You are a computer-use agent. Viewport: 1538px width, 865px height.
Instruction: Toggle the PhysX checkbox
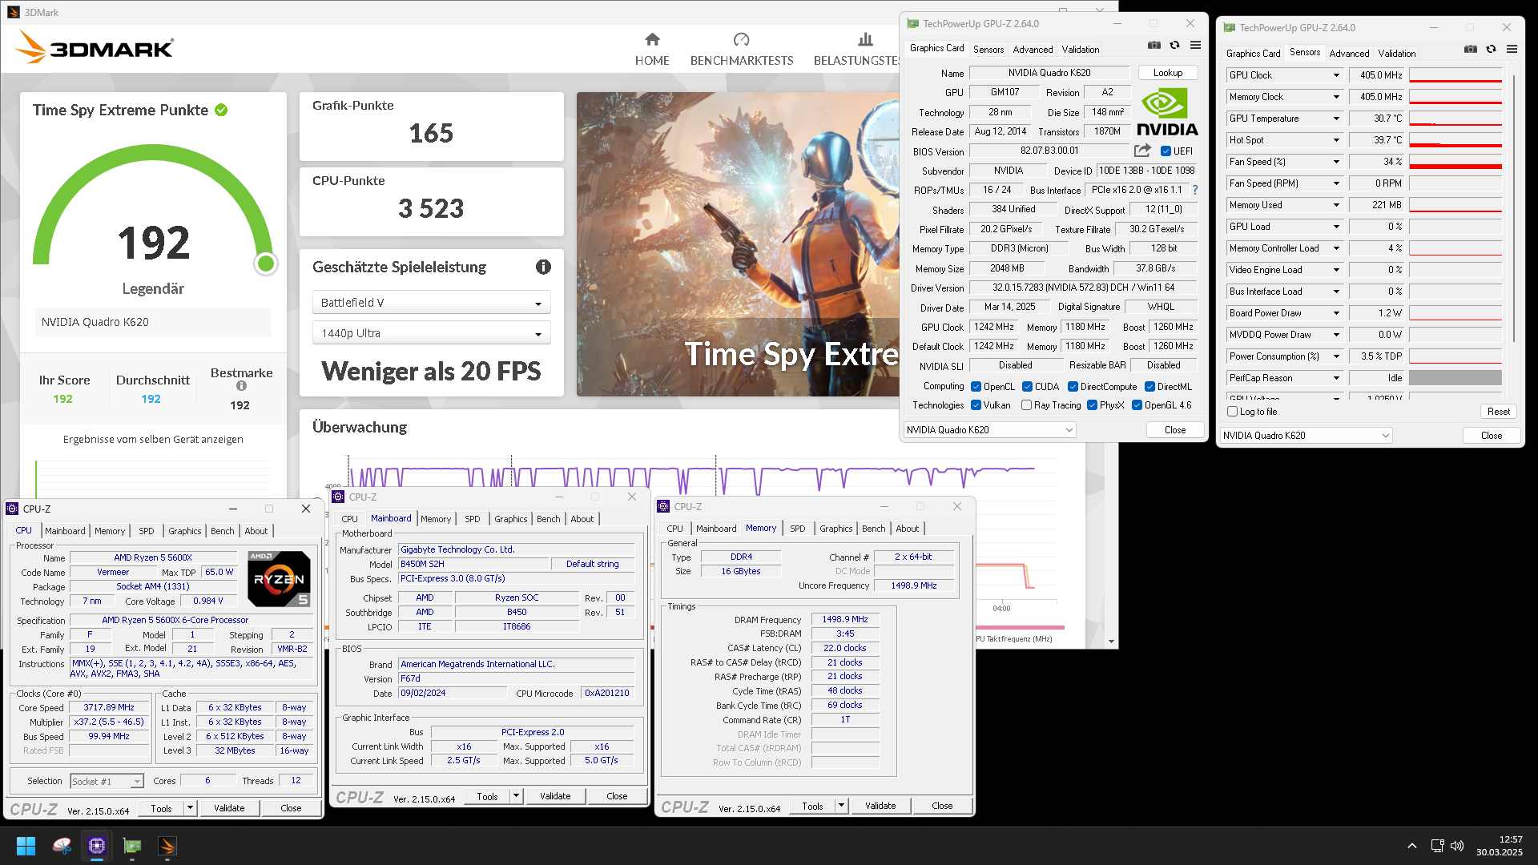[x=1092, y=405]
